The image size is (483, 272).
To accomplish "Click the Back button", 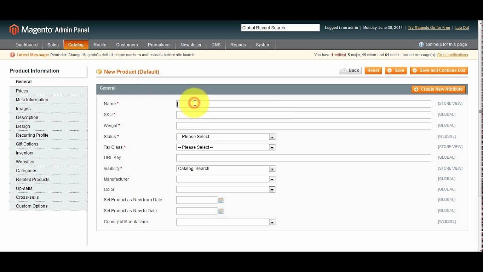I will 350,71.
